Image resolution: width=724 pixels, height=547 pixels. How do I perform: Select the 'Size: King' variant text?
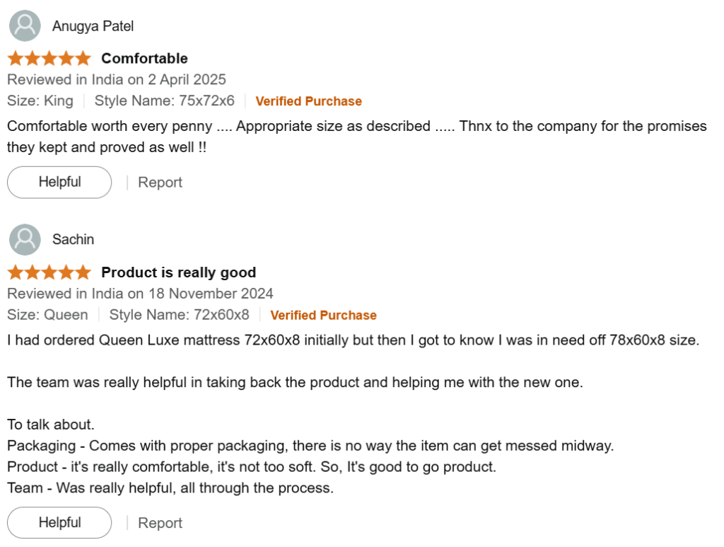pos(40,100)
